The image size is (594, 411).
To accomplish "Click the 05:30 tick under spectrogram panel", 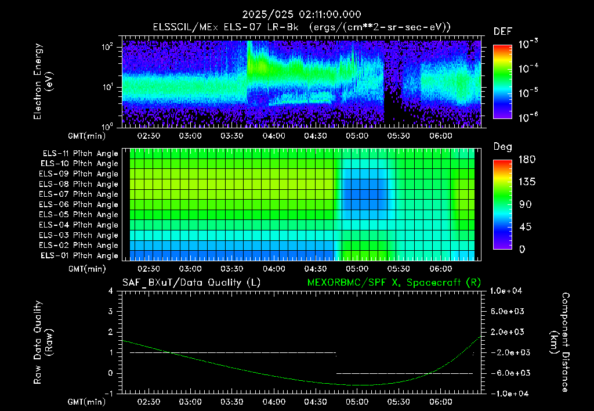I will click(x=399, y=136).
